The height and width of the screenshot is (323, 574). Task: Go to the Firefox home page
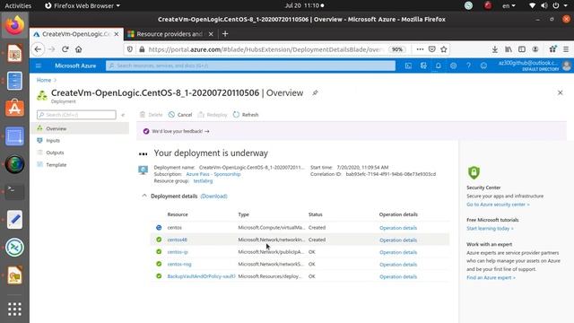[78, 49]
